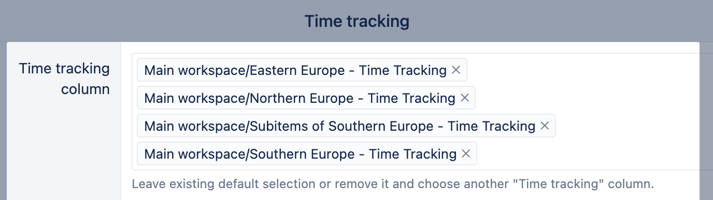Viewport: 713px width, 200px height.
Task: Click the Time tracking column field label
Action: [x=65, y=79]
